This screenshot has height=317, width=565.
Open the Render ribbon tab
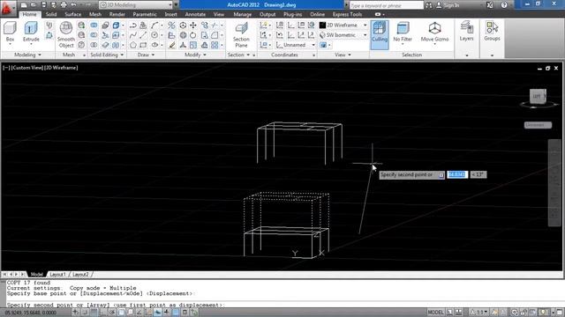117,14
